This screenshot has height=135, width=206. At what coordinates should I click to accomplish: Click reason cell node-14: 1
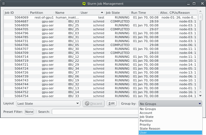click(188, 65)
